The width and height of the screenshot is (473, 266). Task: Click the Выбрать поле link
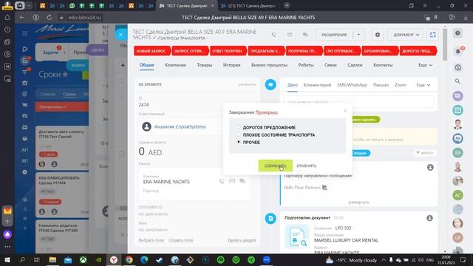(x=151, y=240)
